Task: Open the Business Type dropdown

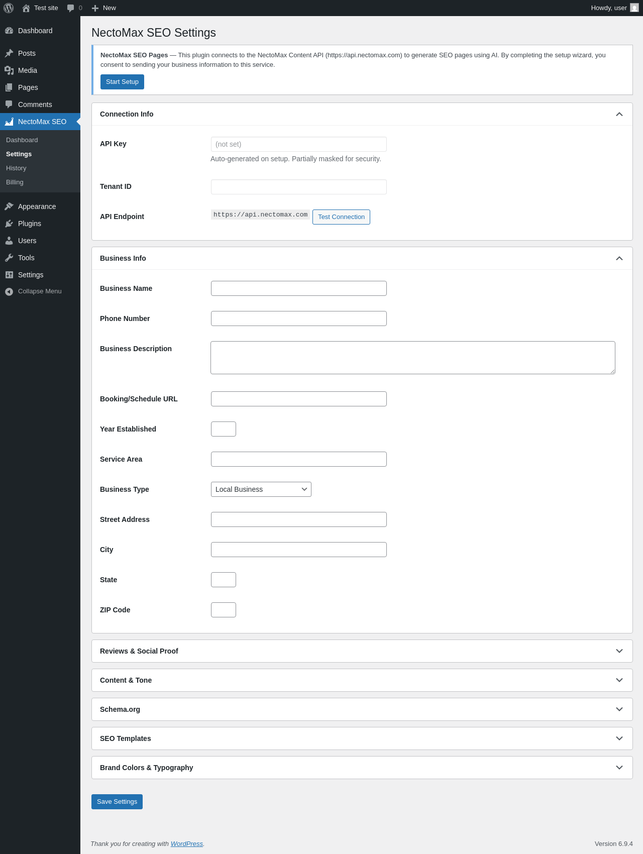Action: click(261, 489)
